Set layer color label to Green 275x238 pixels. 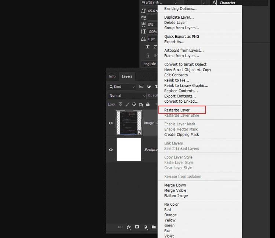(x=200, y=226)
